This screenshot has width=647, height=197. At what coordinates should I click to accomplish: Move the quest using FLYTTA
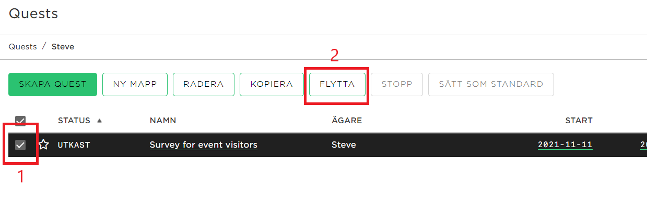[337, 84]
